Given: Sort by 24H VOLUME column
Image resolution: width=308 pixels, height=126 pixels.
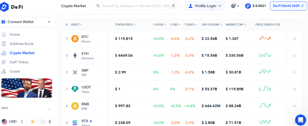Looking at the screenshot, I should click(x=212, y=25).
